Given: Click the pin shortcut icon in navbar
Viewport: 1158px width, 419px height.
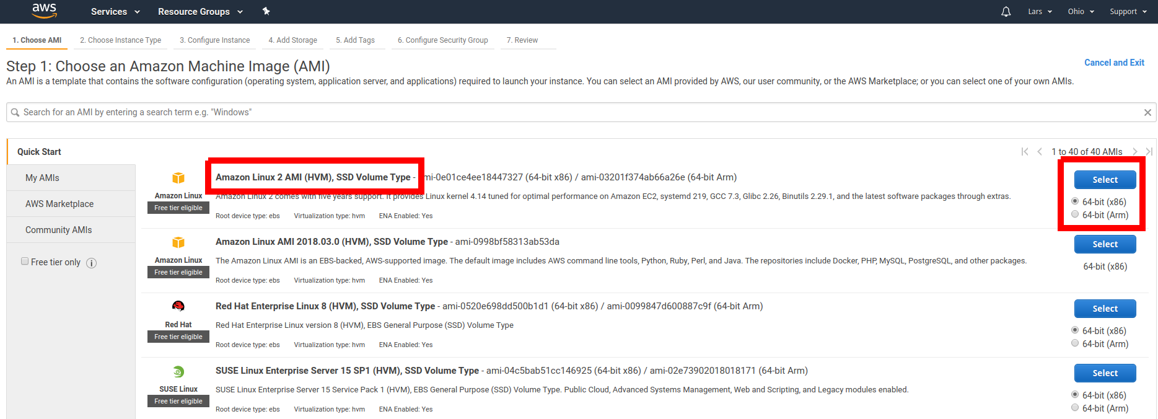Looking at the screenshot, I should pyautogui.click(x=266, y=11).
